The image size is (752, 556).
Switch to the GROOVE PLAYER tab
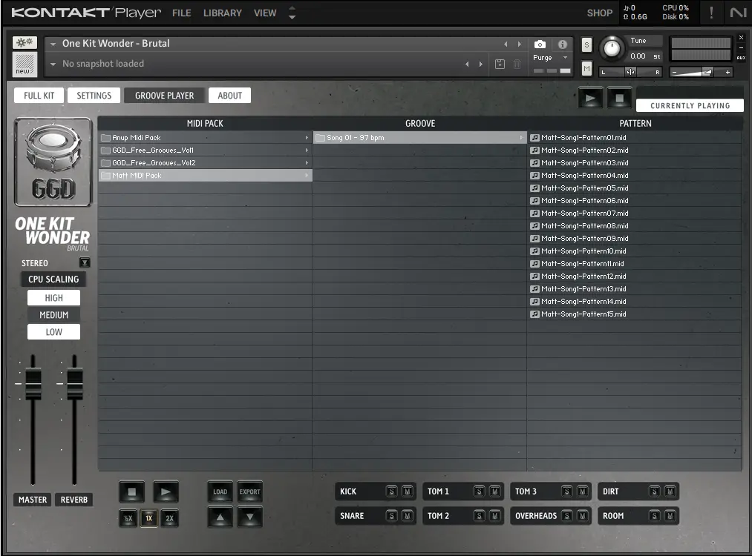point(165,96)
